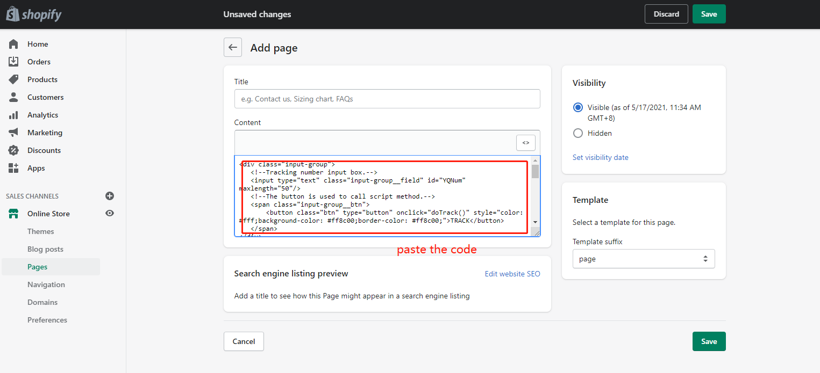The height and width of the screenshot is (373, 820).
Task: View online store via eye icon
Action: pos(110,213)
